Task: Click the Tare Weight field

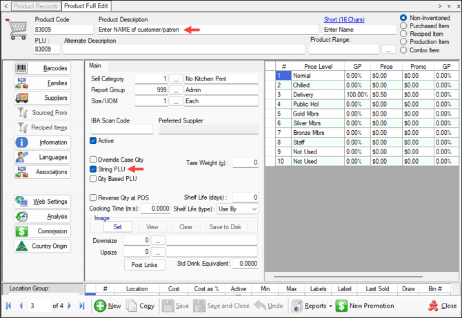Action: pyautogui.click(x=245, y=162)
